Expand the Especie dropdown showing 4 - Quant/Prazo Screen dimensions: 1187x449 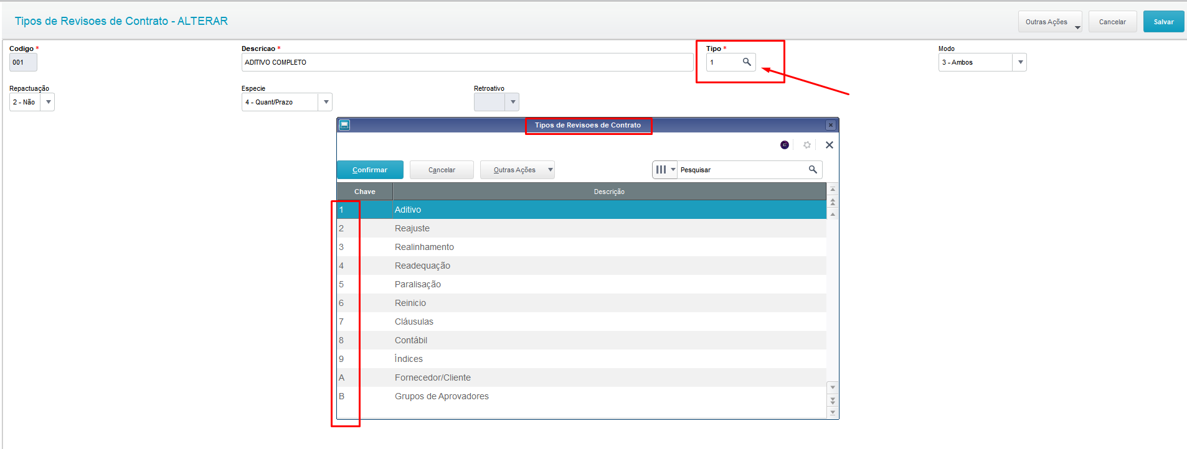[326, 102]
